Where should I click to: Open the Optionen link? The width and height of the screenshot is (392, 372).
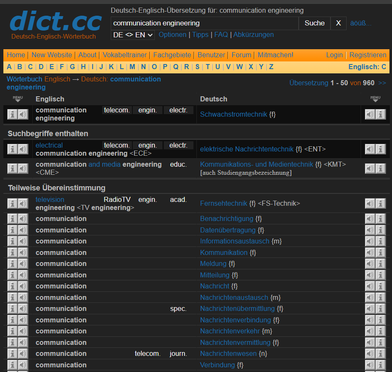tap(173, 34)
